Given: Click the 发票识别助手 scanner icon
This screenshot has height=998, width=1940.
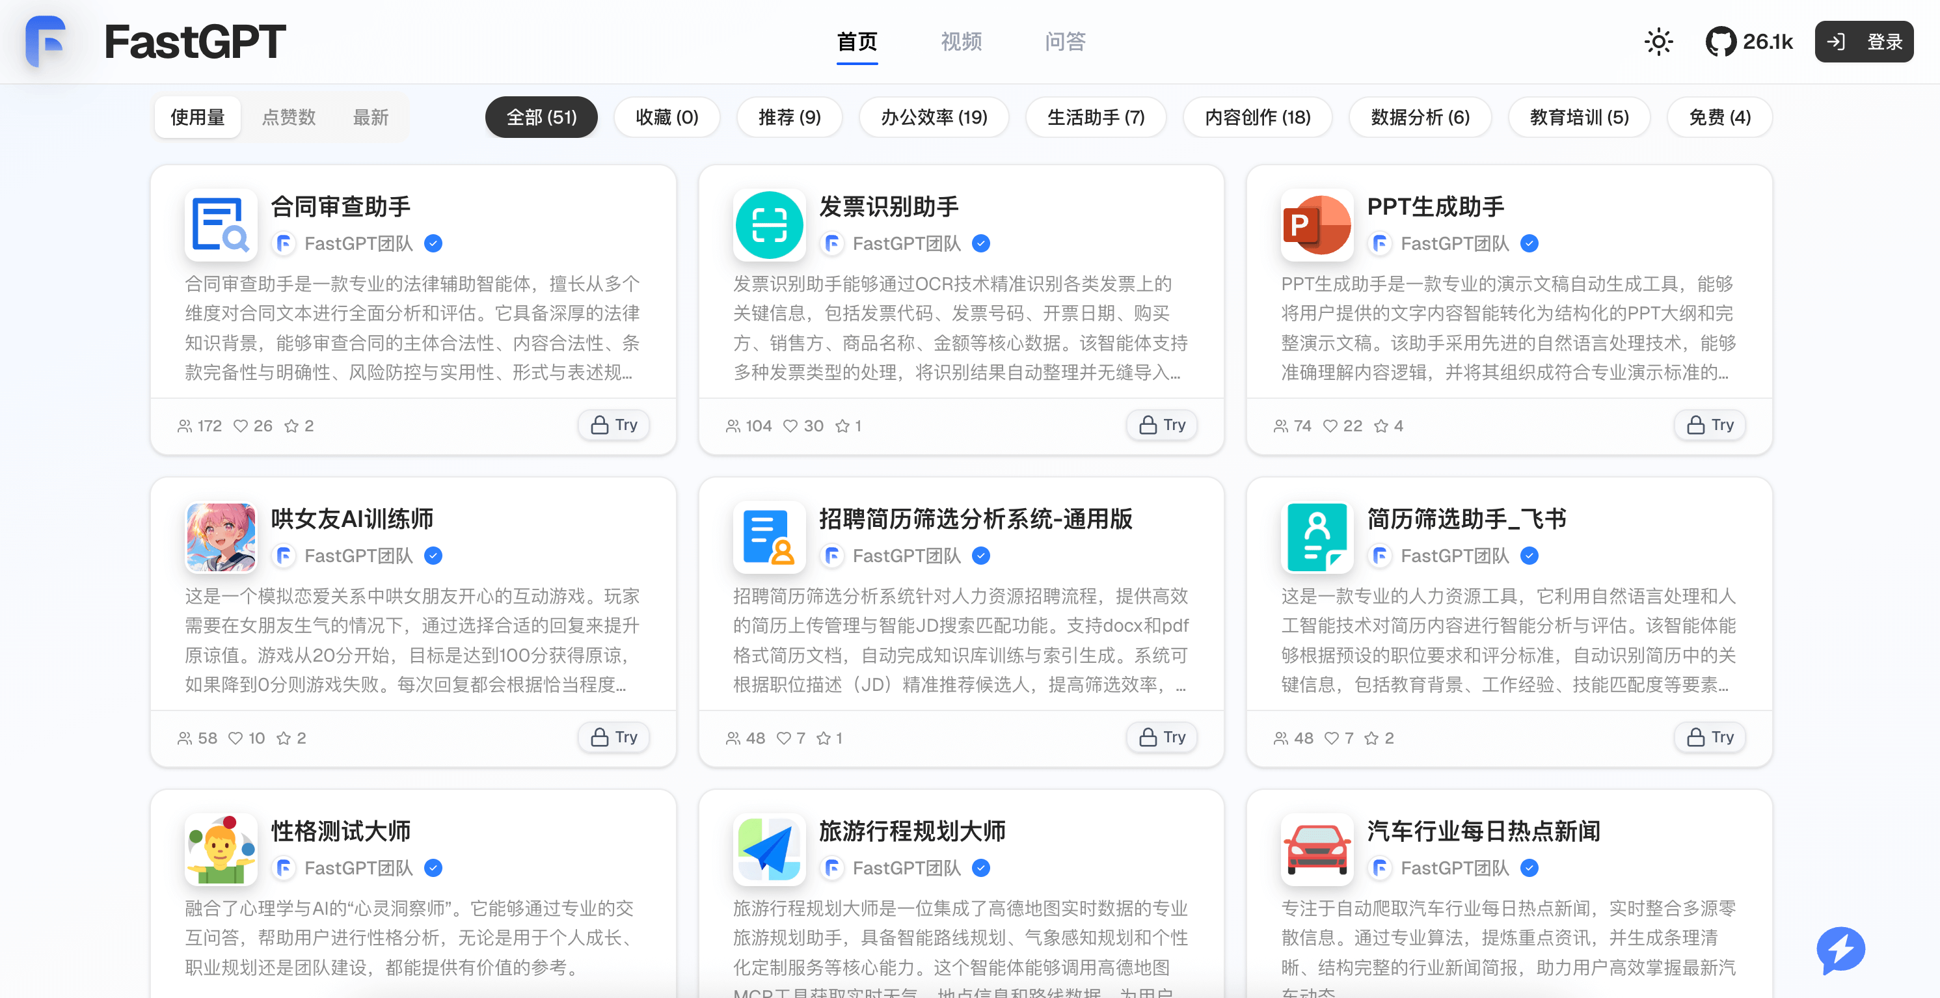Looking at the screenshot, I should (x=769, y=224).
